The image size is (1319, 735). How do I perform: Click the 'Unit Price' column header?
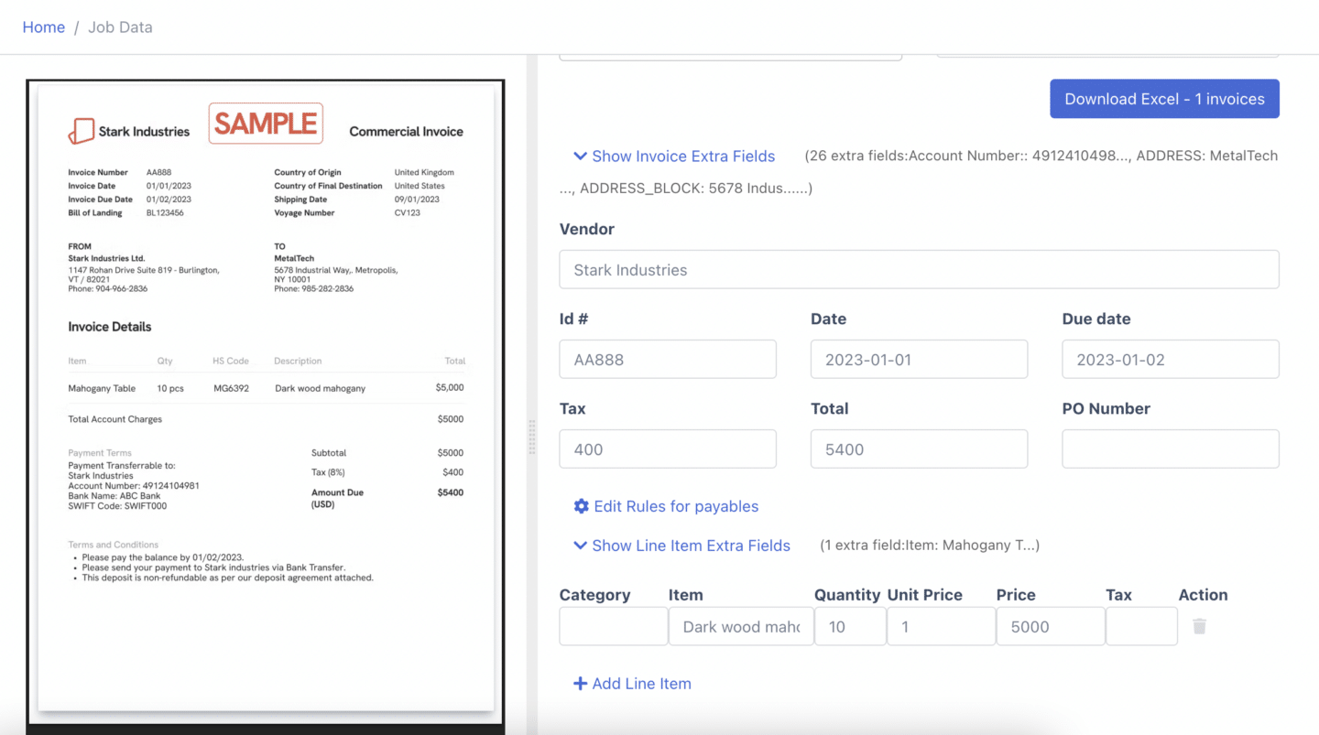click(x=925, y=595)
